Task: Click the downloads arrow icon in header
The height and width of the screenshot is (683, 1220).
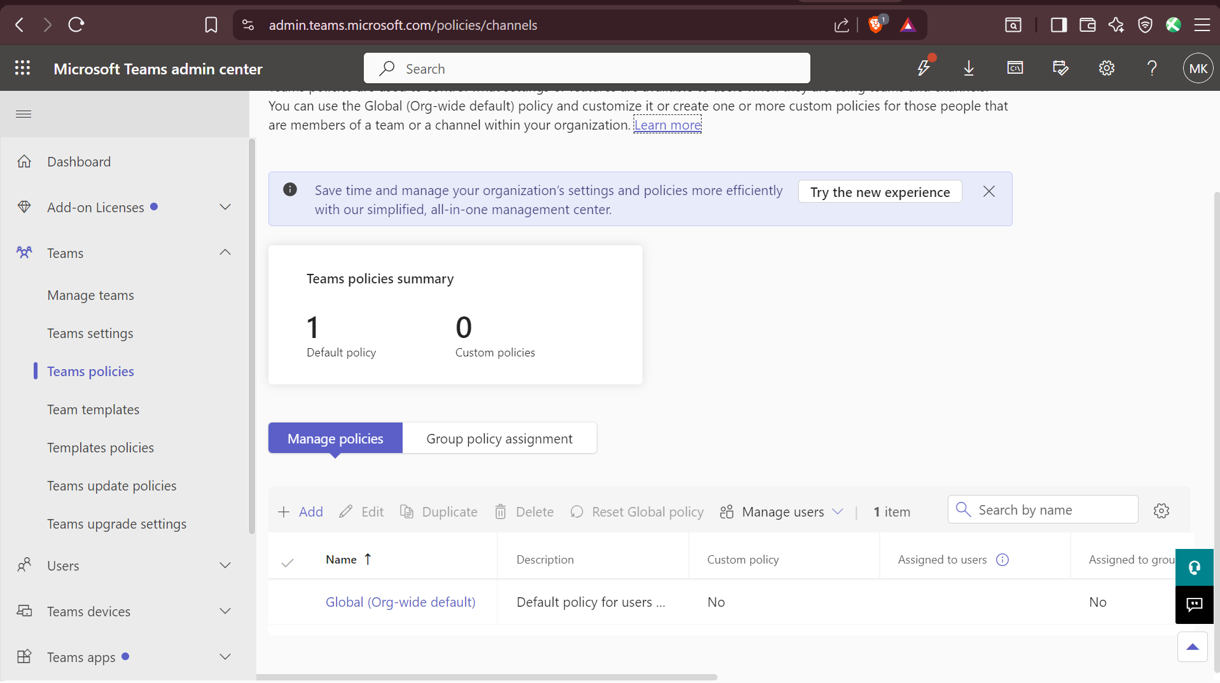Action: coord(969,68)
